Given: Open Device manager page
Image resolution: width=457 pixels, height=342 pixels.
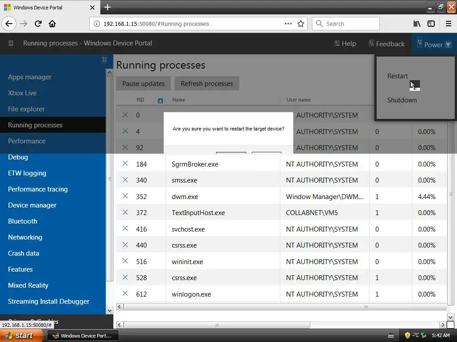Looking at the screenshot, I should [x=32, y=205].
